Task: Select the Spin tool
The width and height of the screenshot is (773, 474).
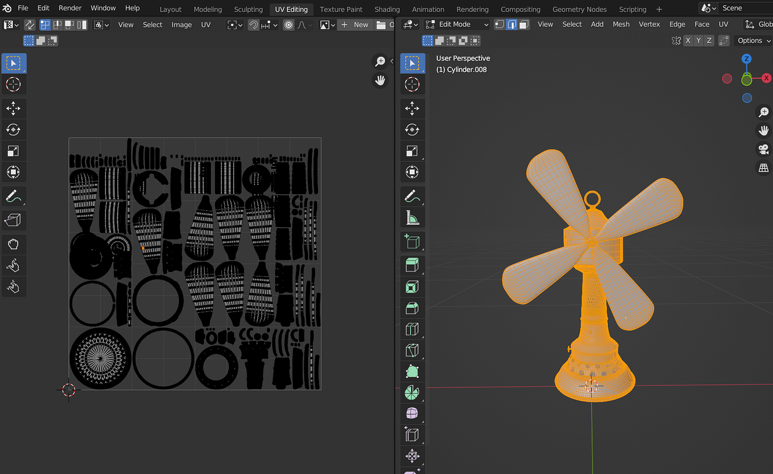Action: click(x=412, y=393)
